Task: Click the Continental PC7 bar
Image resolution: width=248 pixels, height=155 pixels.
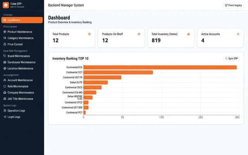Action: pyautogui.click(x=84, y=112)
